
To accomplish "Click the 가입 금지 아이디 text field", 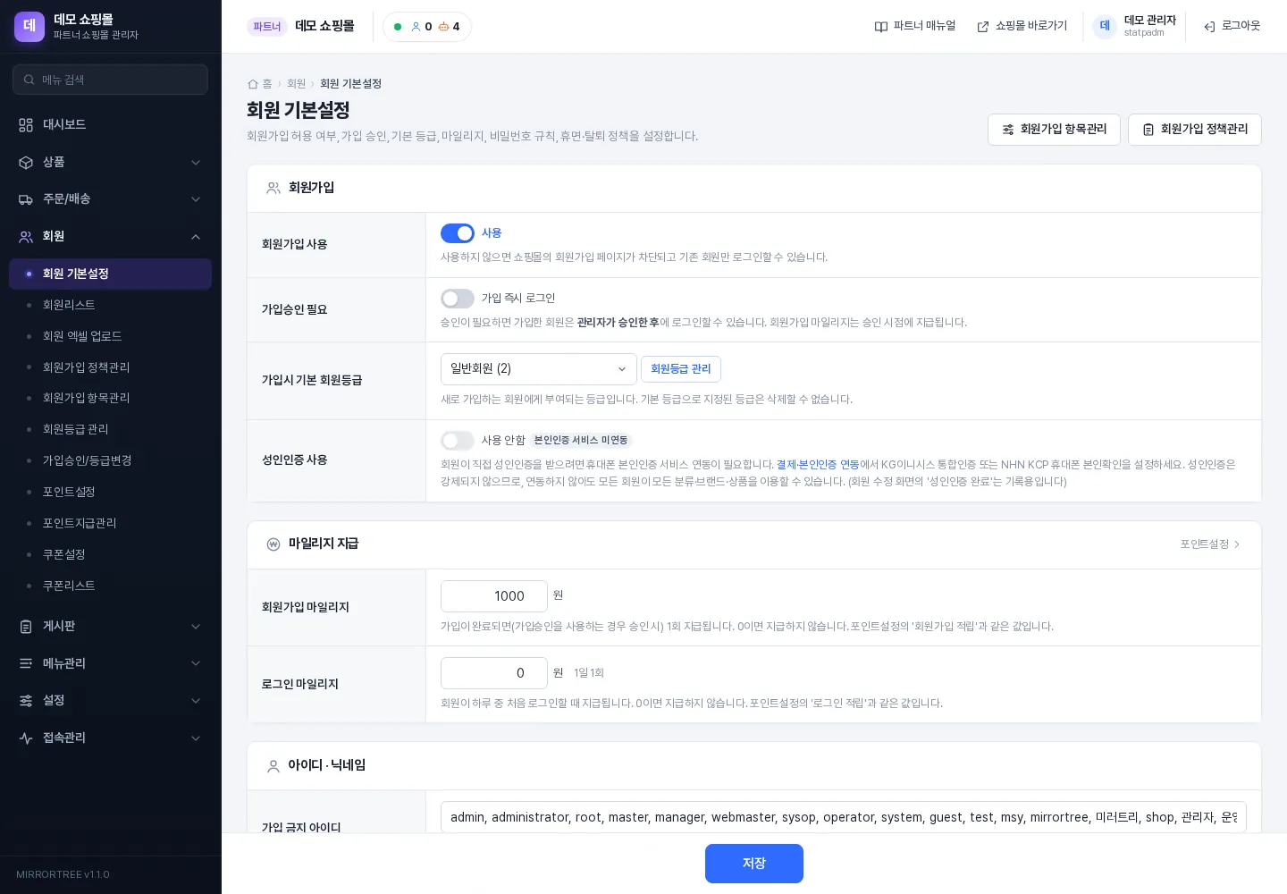I will point(844,817).
